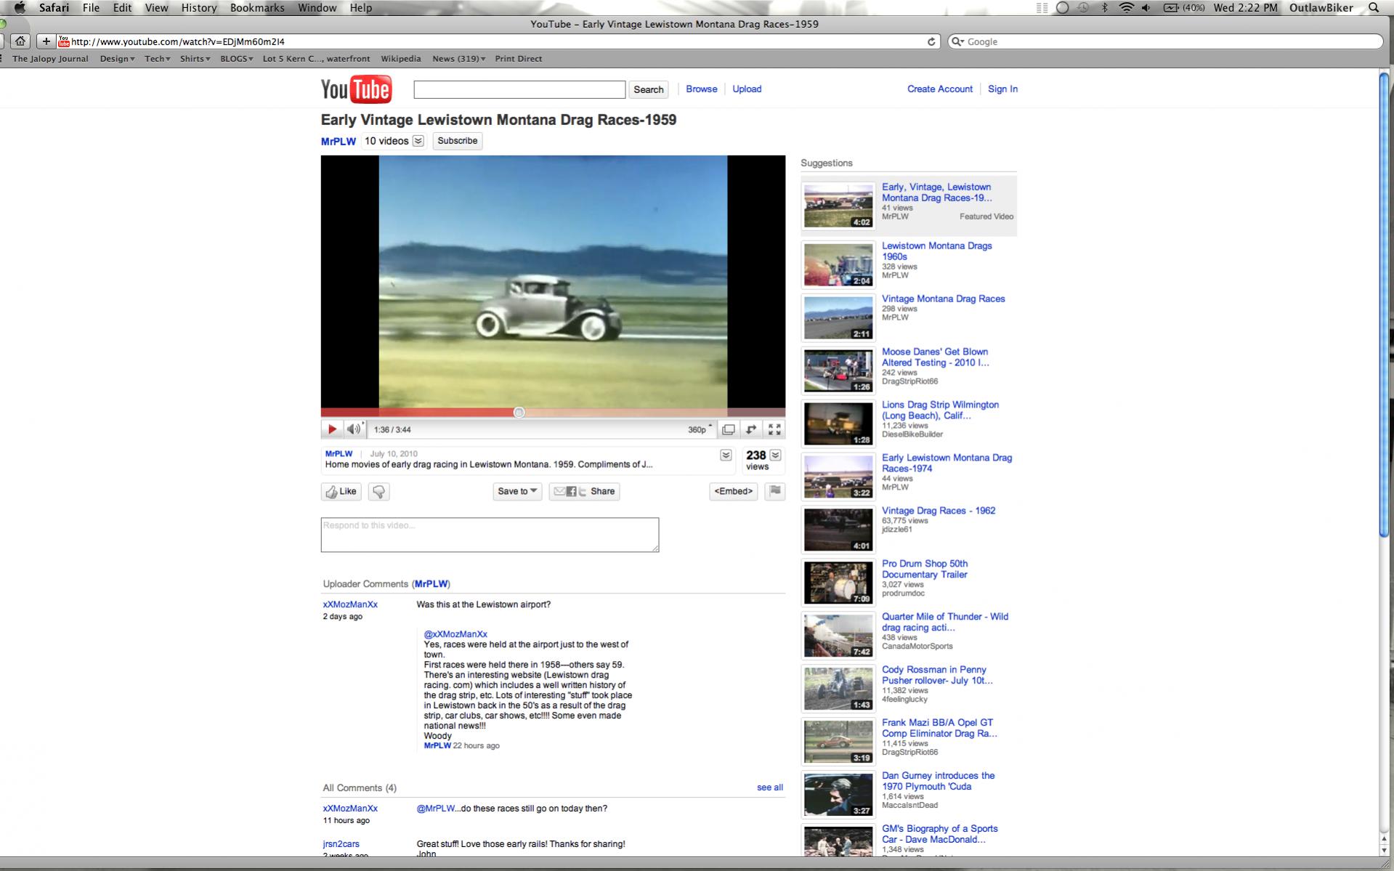Flag the video using the flag icon
The height and width of the screenshot is (871, 1394).
(x=775, y=491)
